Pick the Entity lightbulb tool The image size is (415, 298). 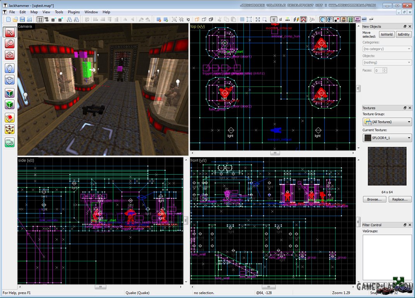pyautogui.click(x=10, y=68)
